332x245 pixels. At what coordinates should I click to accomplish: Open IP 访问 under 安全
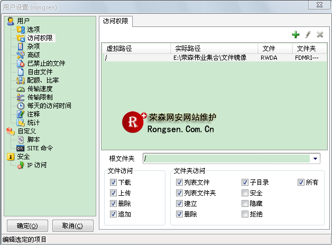[x=37, y=165]
